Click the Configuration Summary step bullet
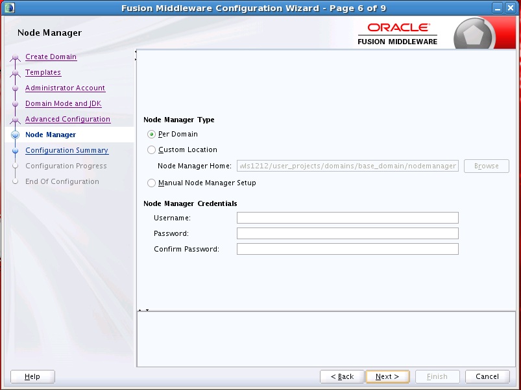 [16, 151]
